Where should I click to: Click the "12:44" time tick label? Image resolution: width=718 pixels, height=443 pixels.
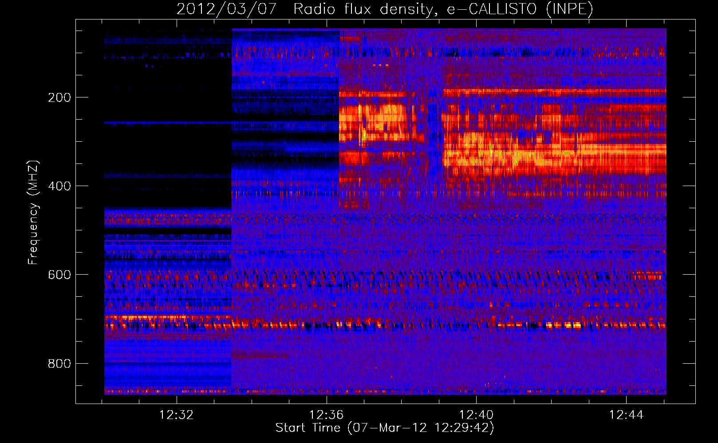click(x=626, y=415)
